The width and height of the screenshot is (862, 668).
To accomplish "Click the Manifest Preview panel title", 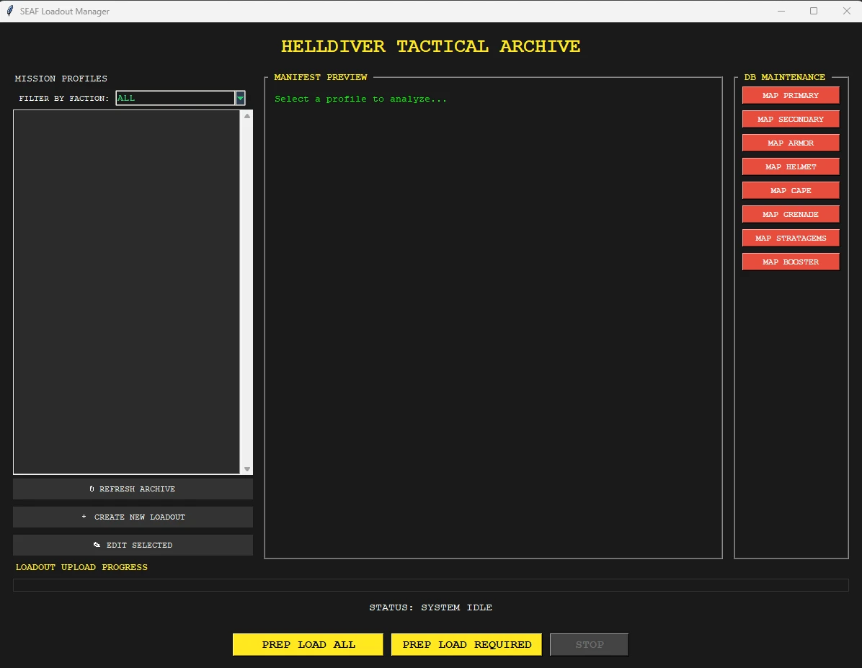I will pos(321,77).
